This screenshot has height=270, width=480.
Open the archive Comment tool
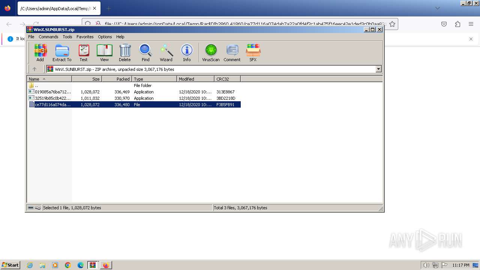point(232,52)
